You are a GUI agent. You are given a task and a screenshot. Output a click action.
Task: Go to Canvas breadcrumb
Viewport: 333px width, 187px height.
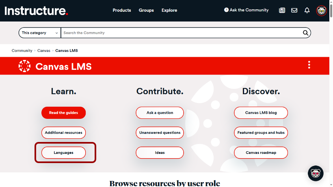click(x=44, y=51)
